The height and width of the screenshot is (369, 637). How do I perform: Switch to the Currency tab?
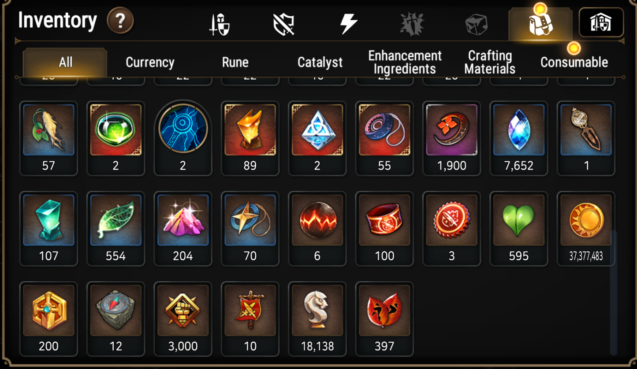[150, 63]
